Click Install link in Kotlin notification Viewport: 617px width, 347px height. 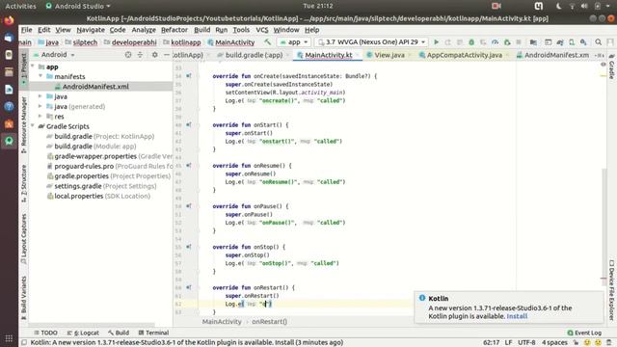coord(517,316)
